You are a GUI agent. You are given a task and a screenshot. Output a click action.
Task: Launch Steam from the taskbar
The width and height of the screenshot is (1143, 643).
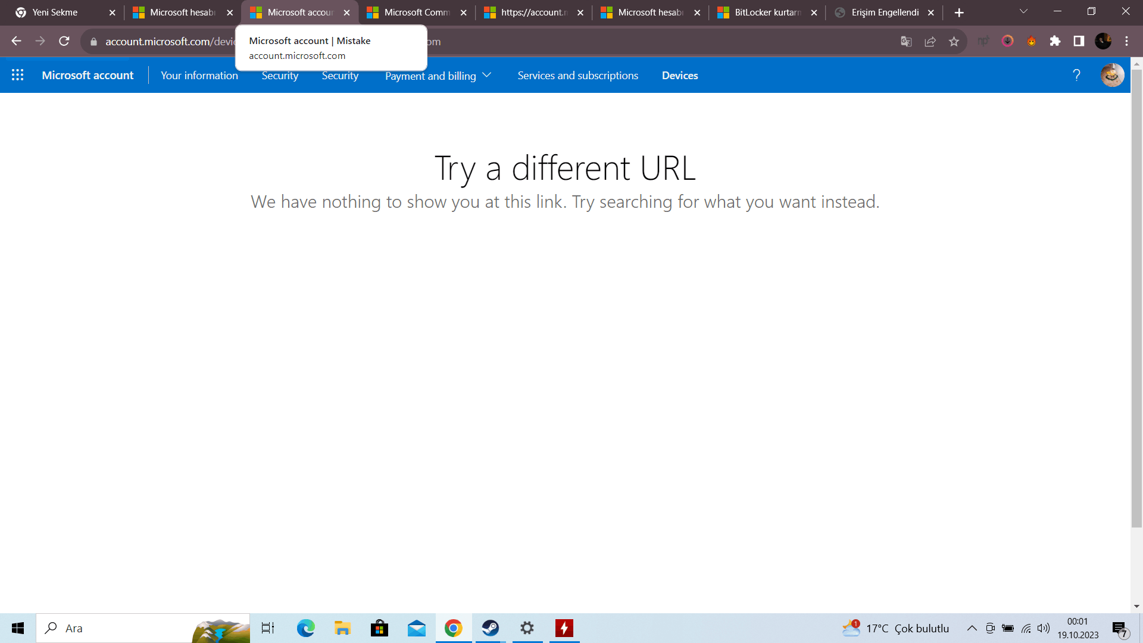(x=490, y=628)
